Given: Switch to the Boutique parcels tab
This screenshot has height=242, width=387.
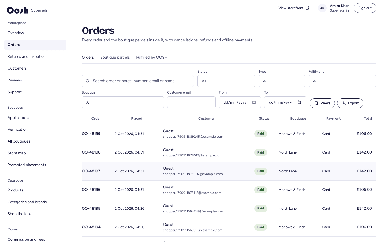Looking at the screenshot, I should pyautogui.click(x=115, y=57).
